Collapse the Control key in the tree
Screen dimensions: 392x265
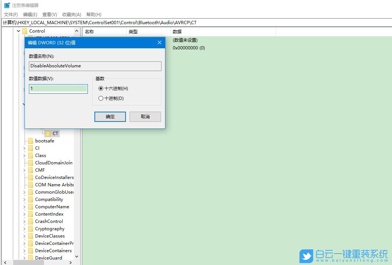pyautogui.click(x=18, y=31)
